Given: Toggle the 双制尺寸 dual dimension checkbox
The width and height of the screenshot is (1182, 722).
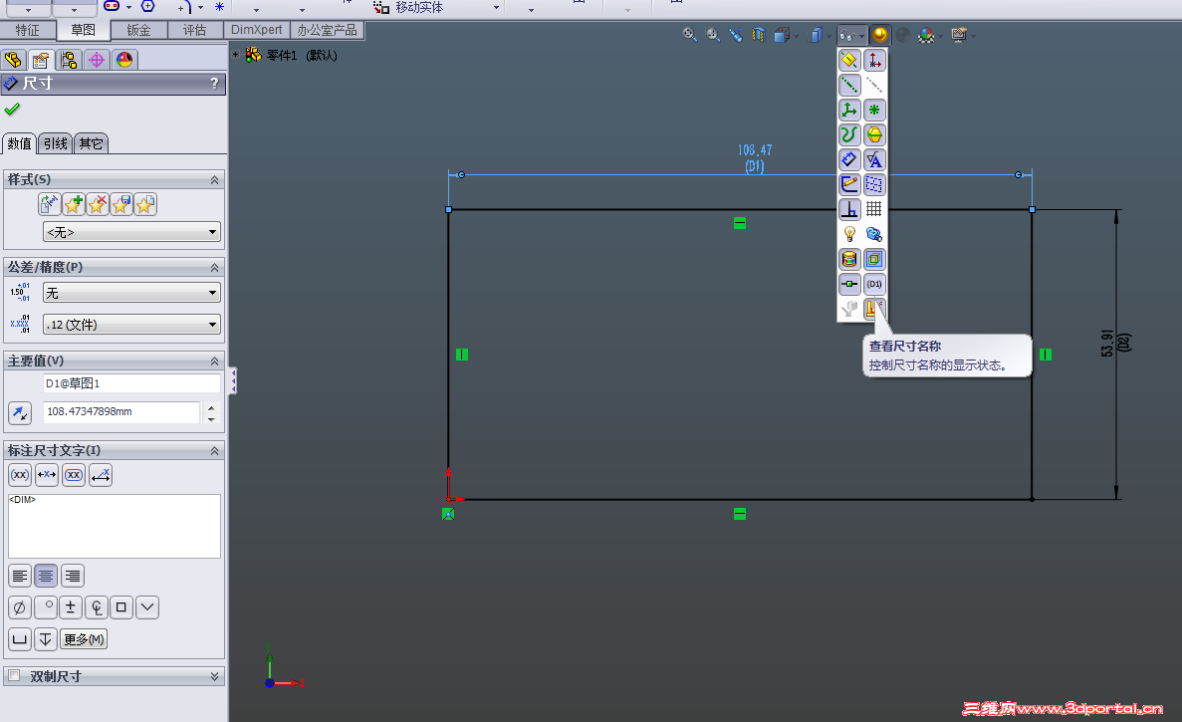Looking at the screenshot, I should (x=14, y=676).
